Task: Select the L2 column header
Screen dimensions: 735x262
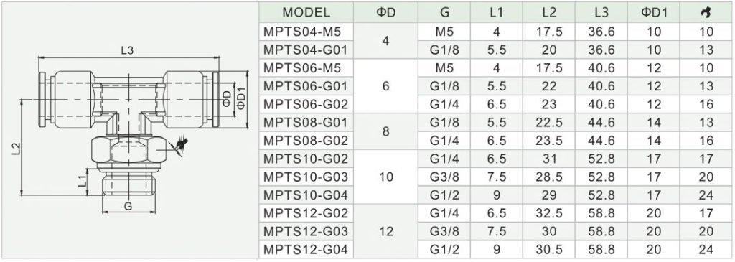Action: tap(549, 13)
